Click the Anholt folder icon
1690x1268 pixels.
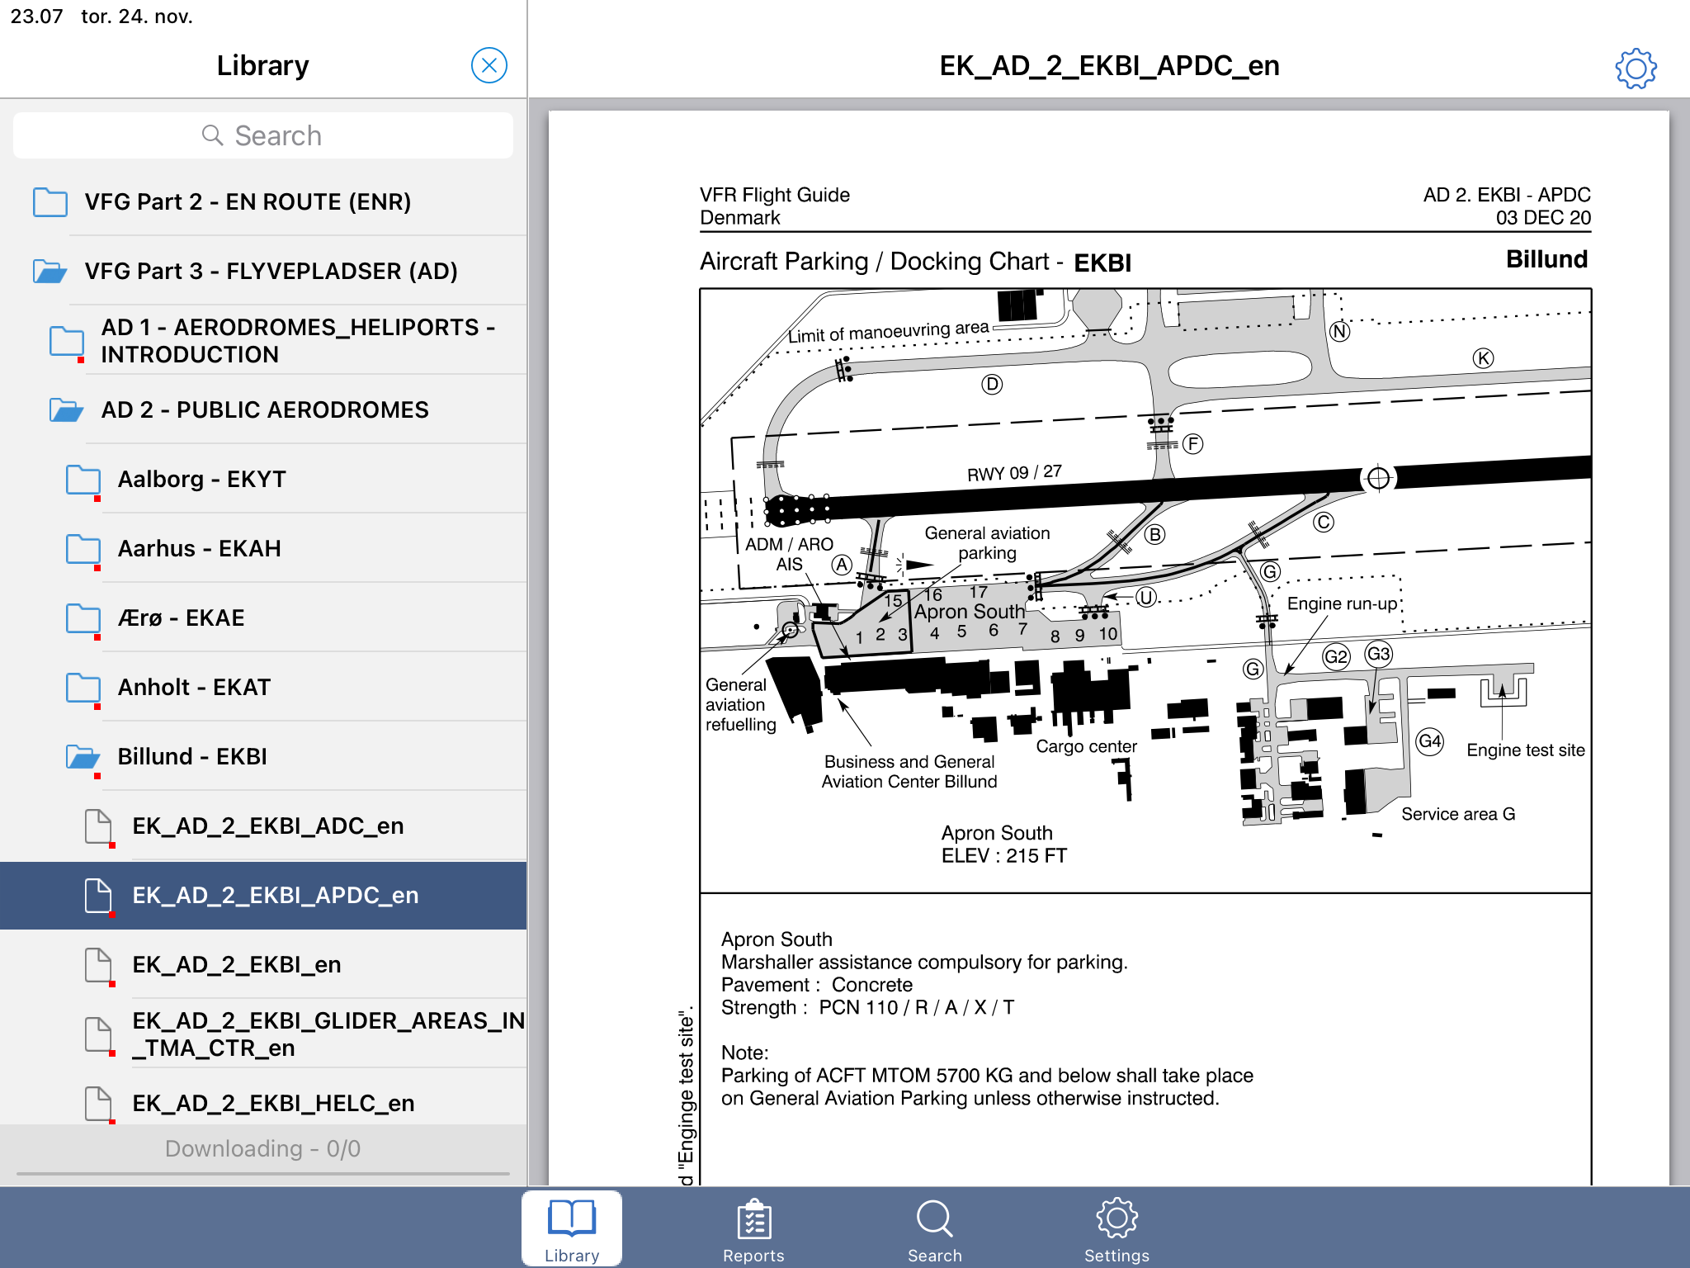[83, 688]
